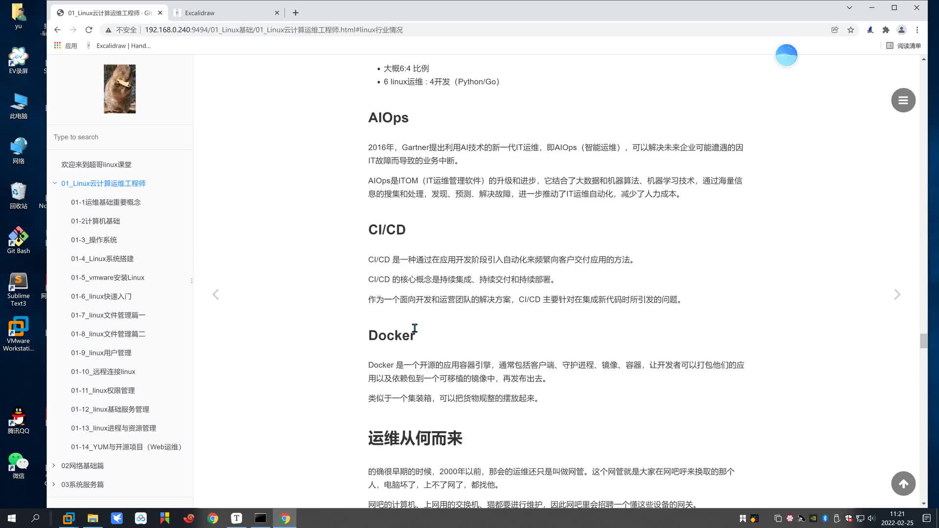Click the CI/CD heading
Image resolution: width=939 pixels, height=528 pixels.
[x=387, y=230]
